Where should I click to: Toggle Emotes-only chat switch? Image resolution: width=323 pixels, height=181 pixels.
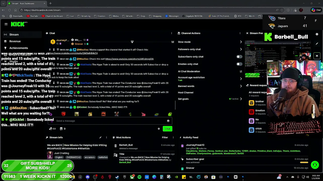click(x=239, y=64)
